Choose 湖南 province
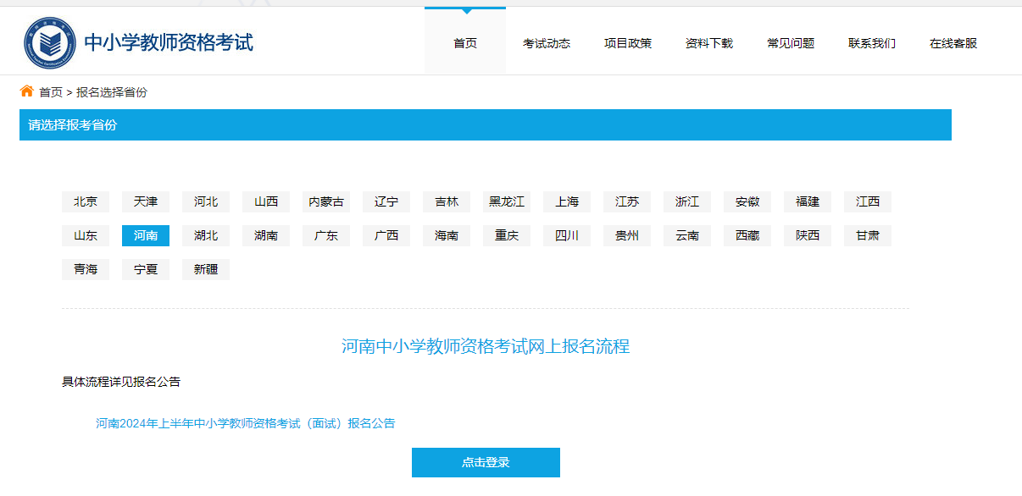Image resolution: width=1022 pixels, height=496 pixels. pyautogui.click(x=266, y=235)
